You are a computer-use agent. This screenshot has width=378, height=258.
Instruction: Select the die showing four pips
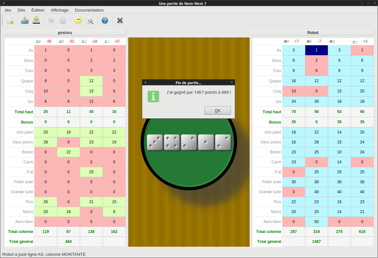pos(172,142)
